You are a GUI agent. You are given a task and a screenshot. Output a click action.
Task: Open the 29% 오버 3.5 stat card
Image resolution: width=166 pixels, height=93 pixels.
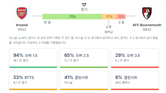click(135, 58)
